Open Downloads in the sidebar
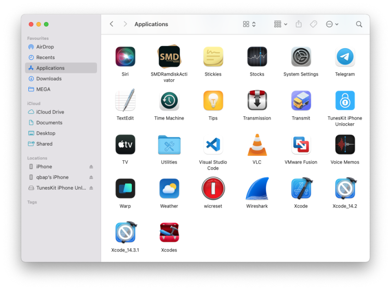The height and width of the screenshot is (290, 391). [61, 79]
